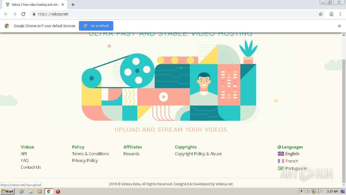Click the play button in the illustration
Image resolution: width=346 pixels, height=195 pixels.
click(x=164, y=97)
